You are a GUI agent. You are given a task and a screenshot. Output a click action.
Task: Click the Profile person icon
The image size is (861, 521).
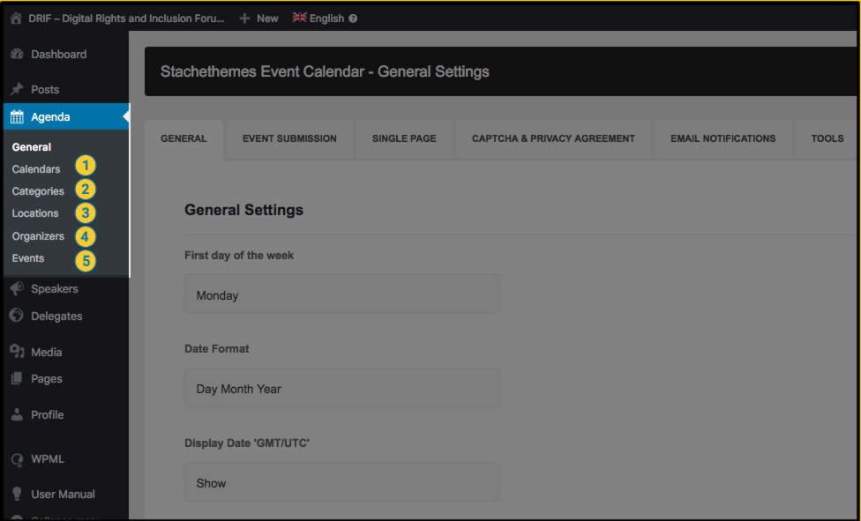(x=17, y=414)
